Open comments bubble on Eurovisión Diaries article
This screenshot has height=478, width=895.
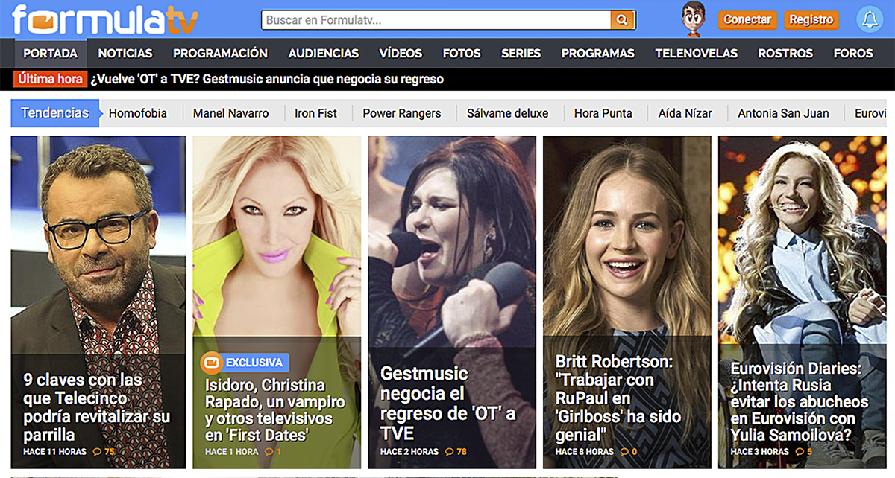click(803, 452)
